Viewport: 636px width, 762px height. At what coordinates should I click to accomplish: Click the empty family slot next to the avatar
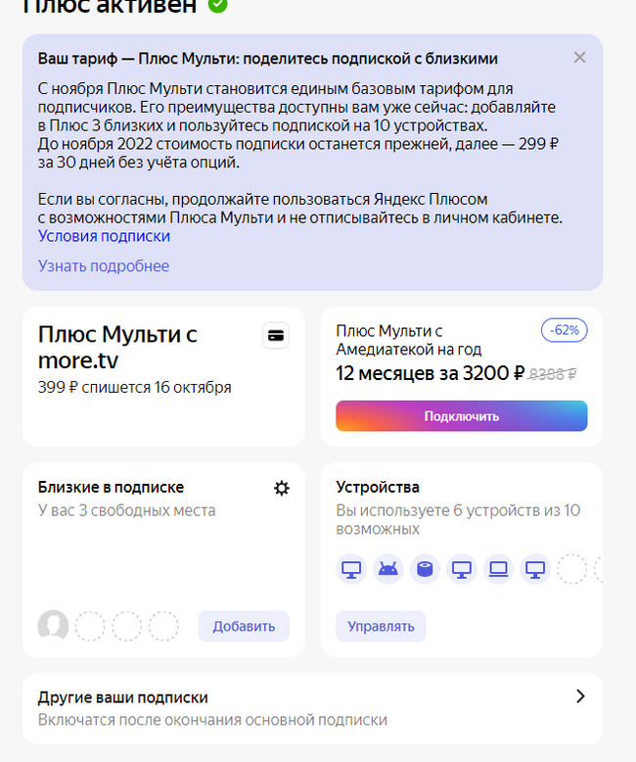(x=90, y=626)
